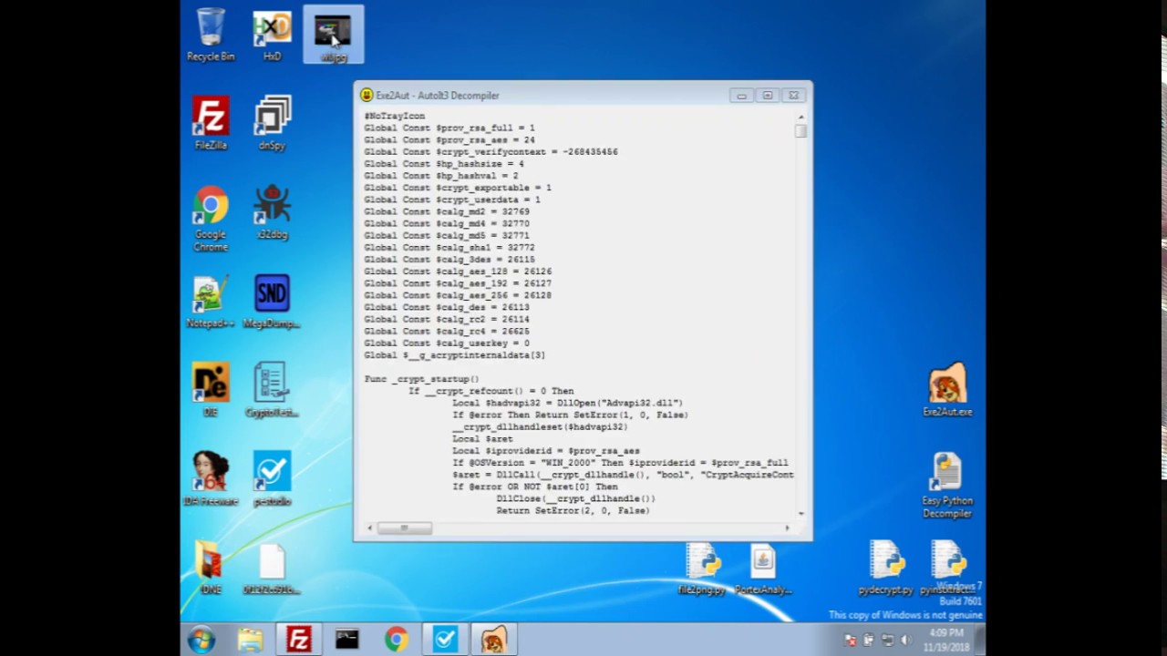This screenshot has width=1167, height=656.
Task: Click the $crypt_verifycontext constant line
Action: pos(491,152)
